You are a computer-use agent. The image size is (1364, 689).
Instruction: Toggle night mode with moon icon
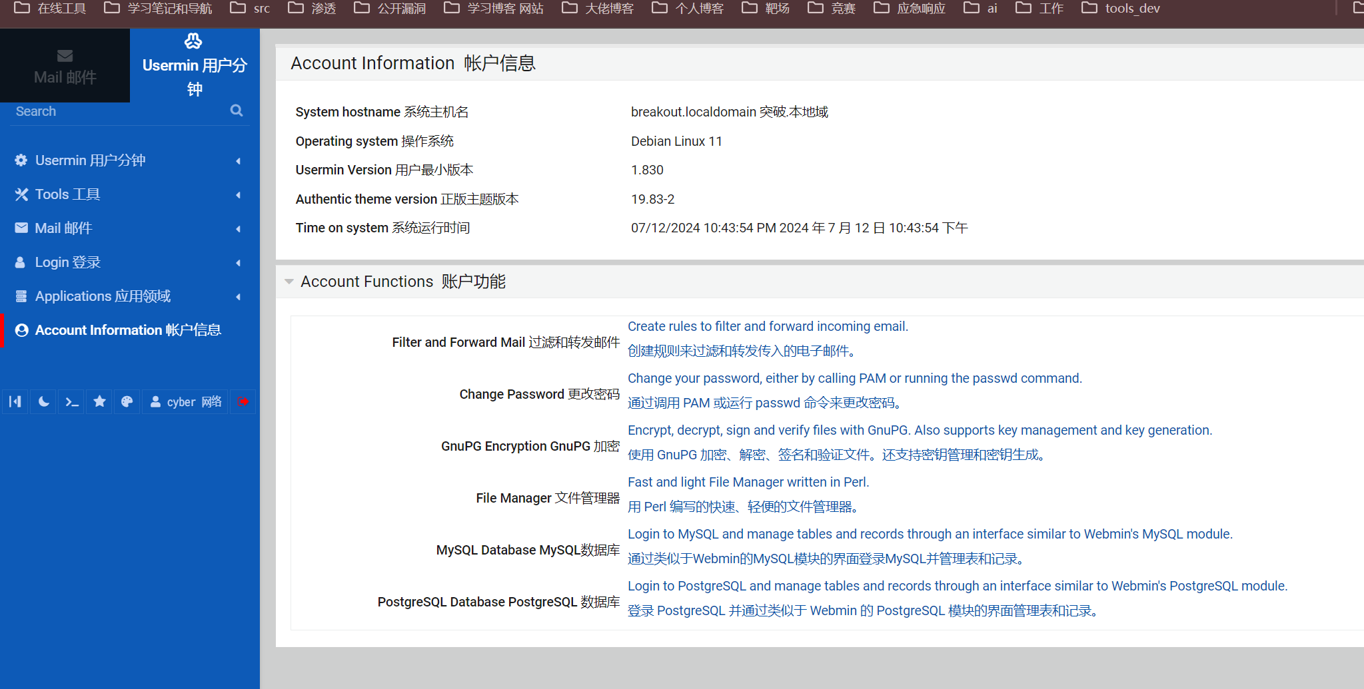[x=44, y=401]
